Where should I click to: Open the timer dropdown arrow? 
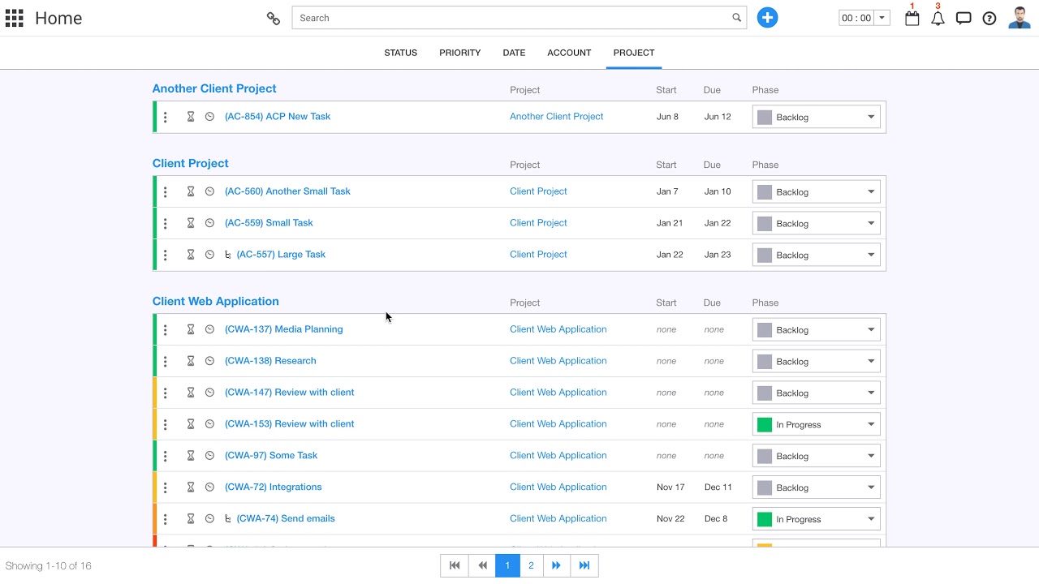882,18
